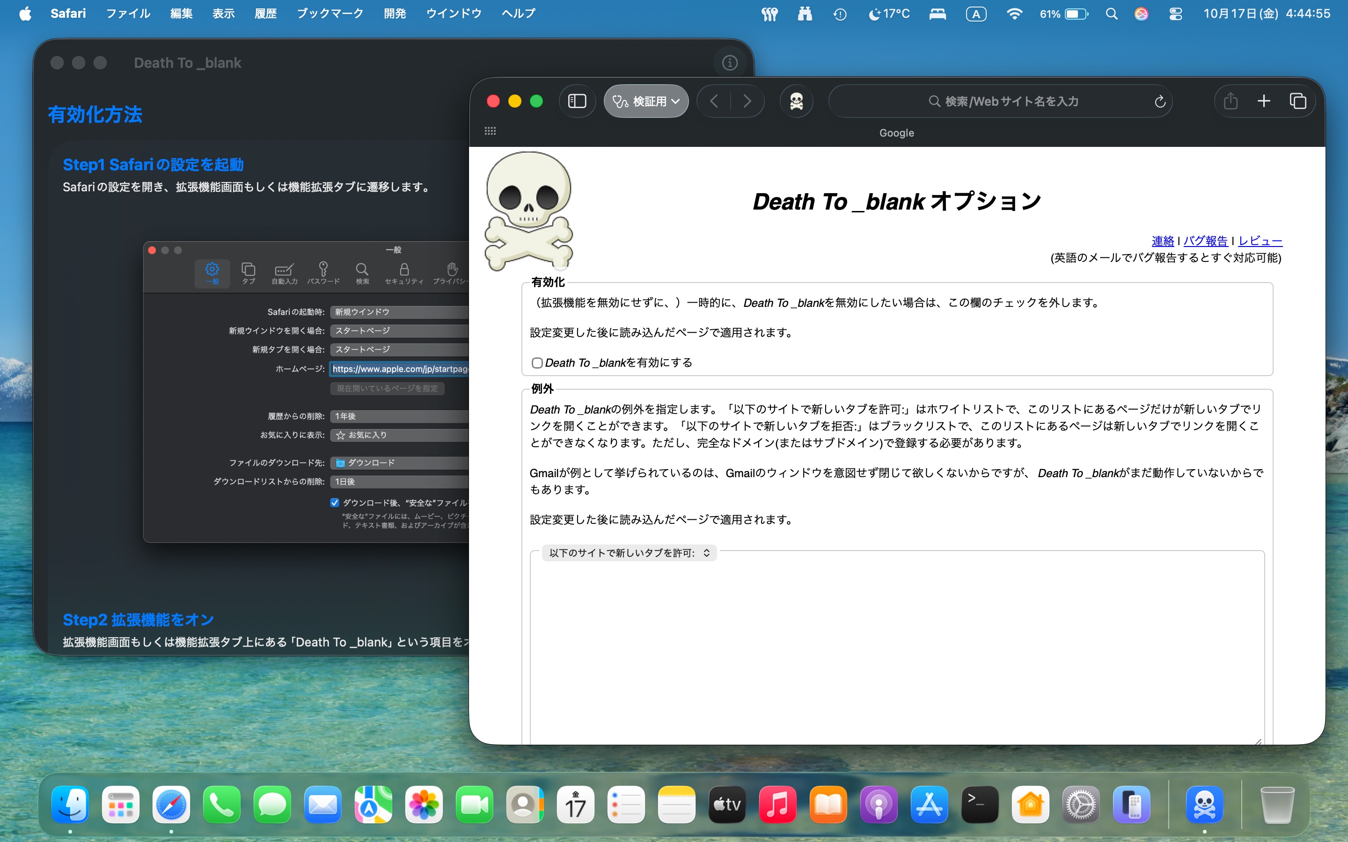Click the 連絡 link
1348x842 pixels.
coord(1163,241)
